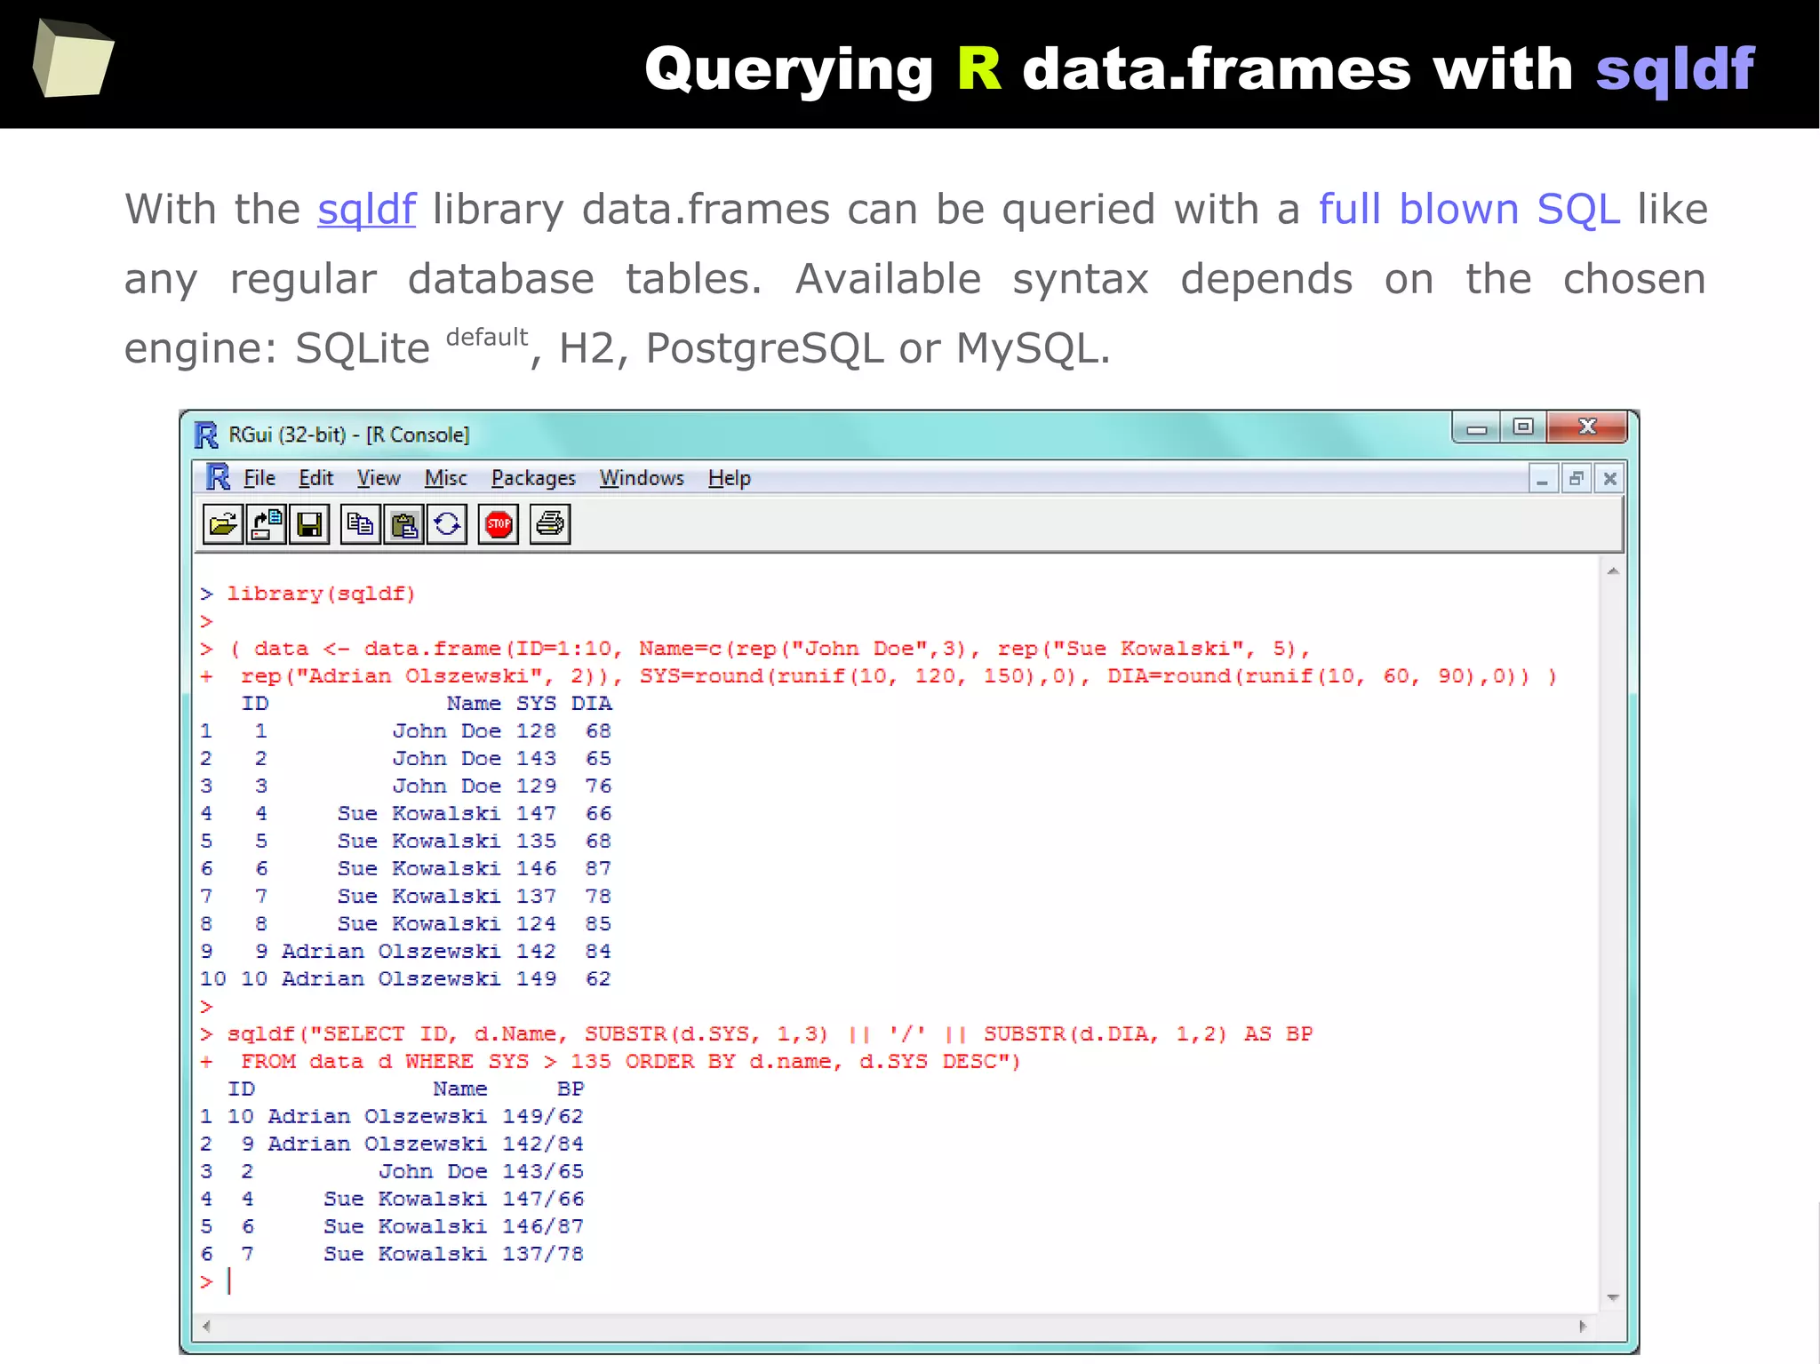Click the Save floppy disk toolbar icon

pos(309,524)
